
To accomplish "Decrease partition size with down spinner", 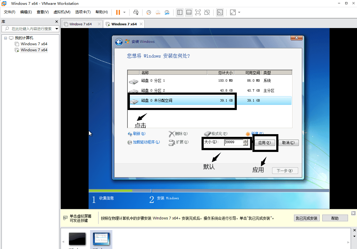I will coord(246,144).
